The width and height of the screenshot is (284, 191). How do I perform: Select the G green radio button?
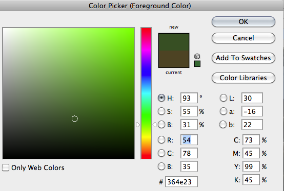click(x=161, y=153)
